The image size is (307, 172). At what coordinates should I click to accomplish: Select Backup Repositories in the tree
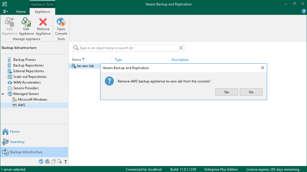[28, 65]
